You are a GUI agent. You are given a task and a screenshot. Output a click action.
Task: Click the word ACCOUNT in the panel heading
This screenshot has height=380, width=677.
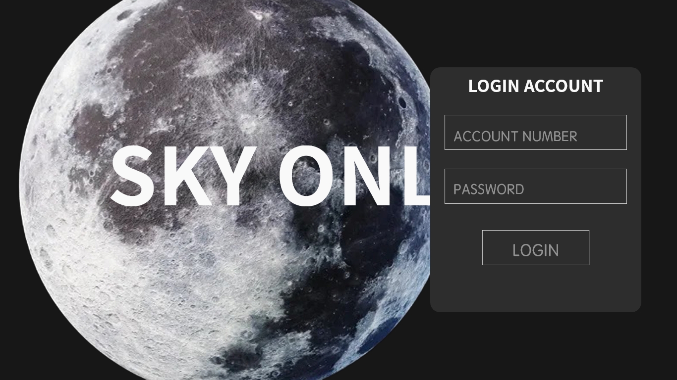click(563, 86)
